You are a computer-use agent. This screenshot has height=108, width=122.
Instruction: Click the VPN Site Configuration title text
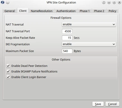click(61, 2)
